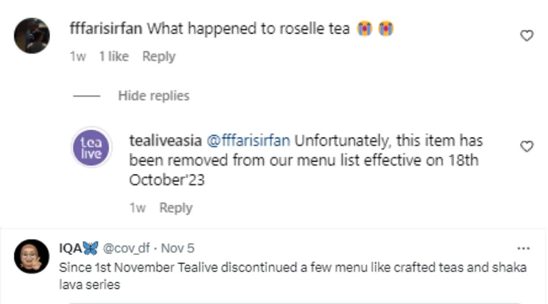Click the crying emoji in roselle tea comment
The height and width of the screenshot is (304, 548).
(x=364, y=29)
